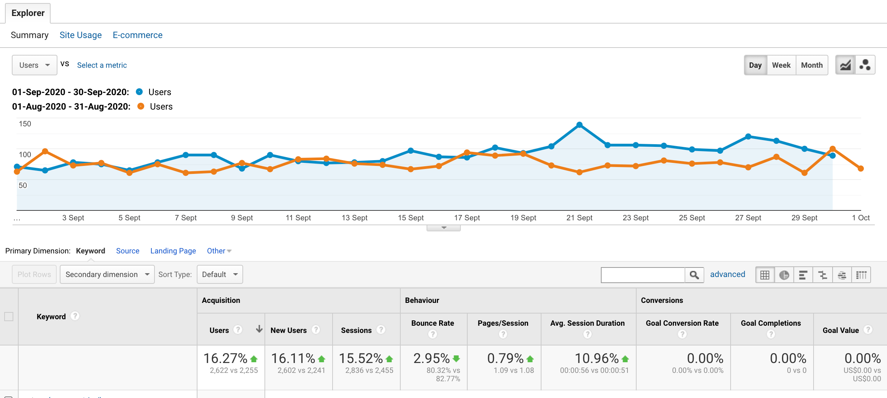Set primary dimension to Source
Image resolution: width=887 pixels, height=398 pixels.
128,251
